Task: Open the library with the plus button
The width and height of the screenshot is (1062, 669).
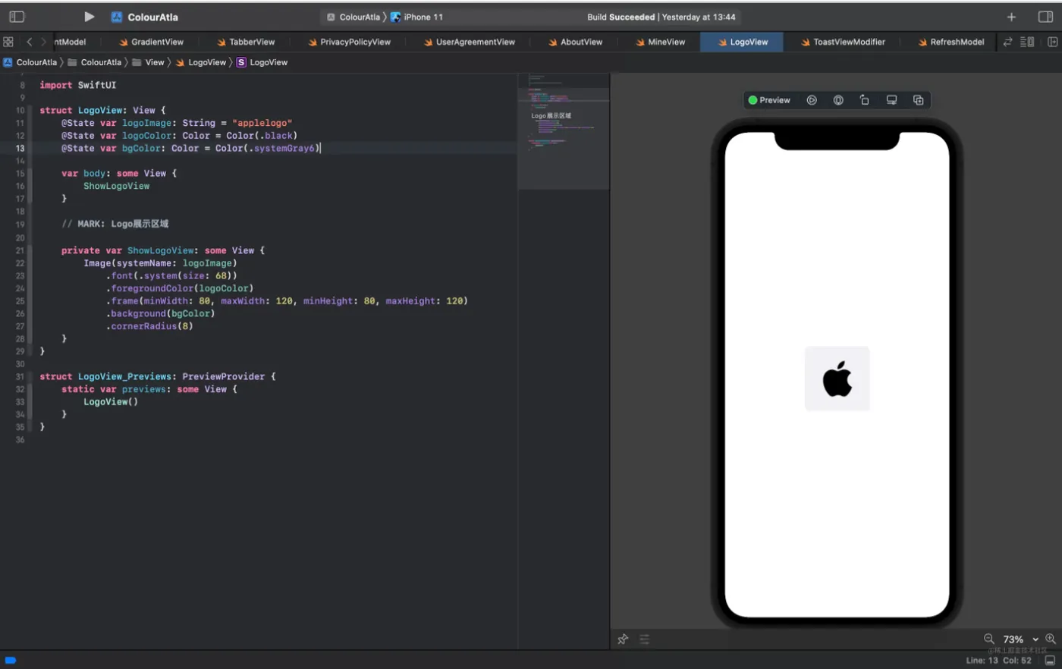Action: (1011, 17)
